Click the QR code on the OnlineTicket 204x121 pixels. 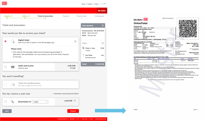tap(188, 29)
